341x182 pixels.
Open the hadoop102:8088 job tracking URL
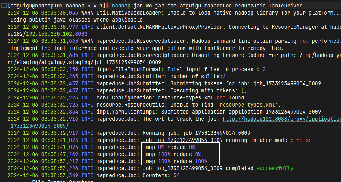point(281,119)
